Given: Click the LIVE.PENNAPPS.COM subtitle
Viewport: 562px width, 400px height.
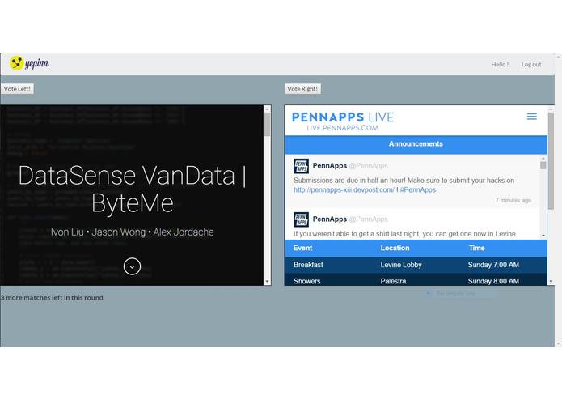Looking at the screenshot, I should (343, 128).
